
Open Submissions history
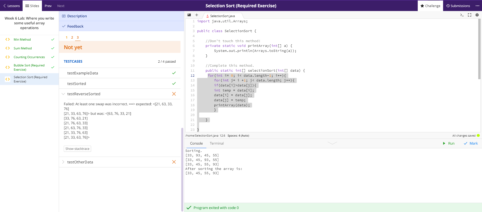click(458, 6)
